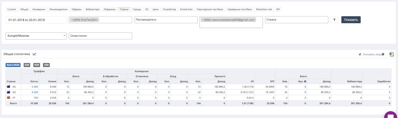The width and height of the screenshot is (398, 118).
Task: Open the NZ hosts link 4 209
Action: click(35, 92)
